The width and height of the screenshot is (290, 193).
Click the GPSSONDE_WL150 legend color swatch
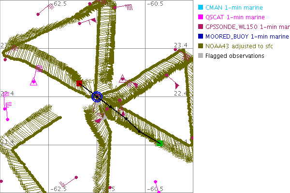[x=201, y=27]
